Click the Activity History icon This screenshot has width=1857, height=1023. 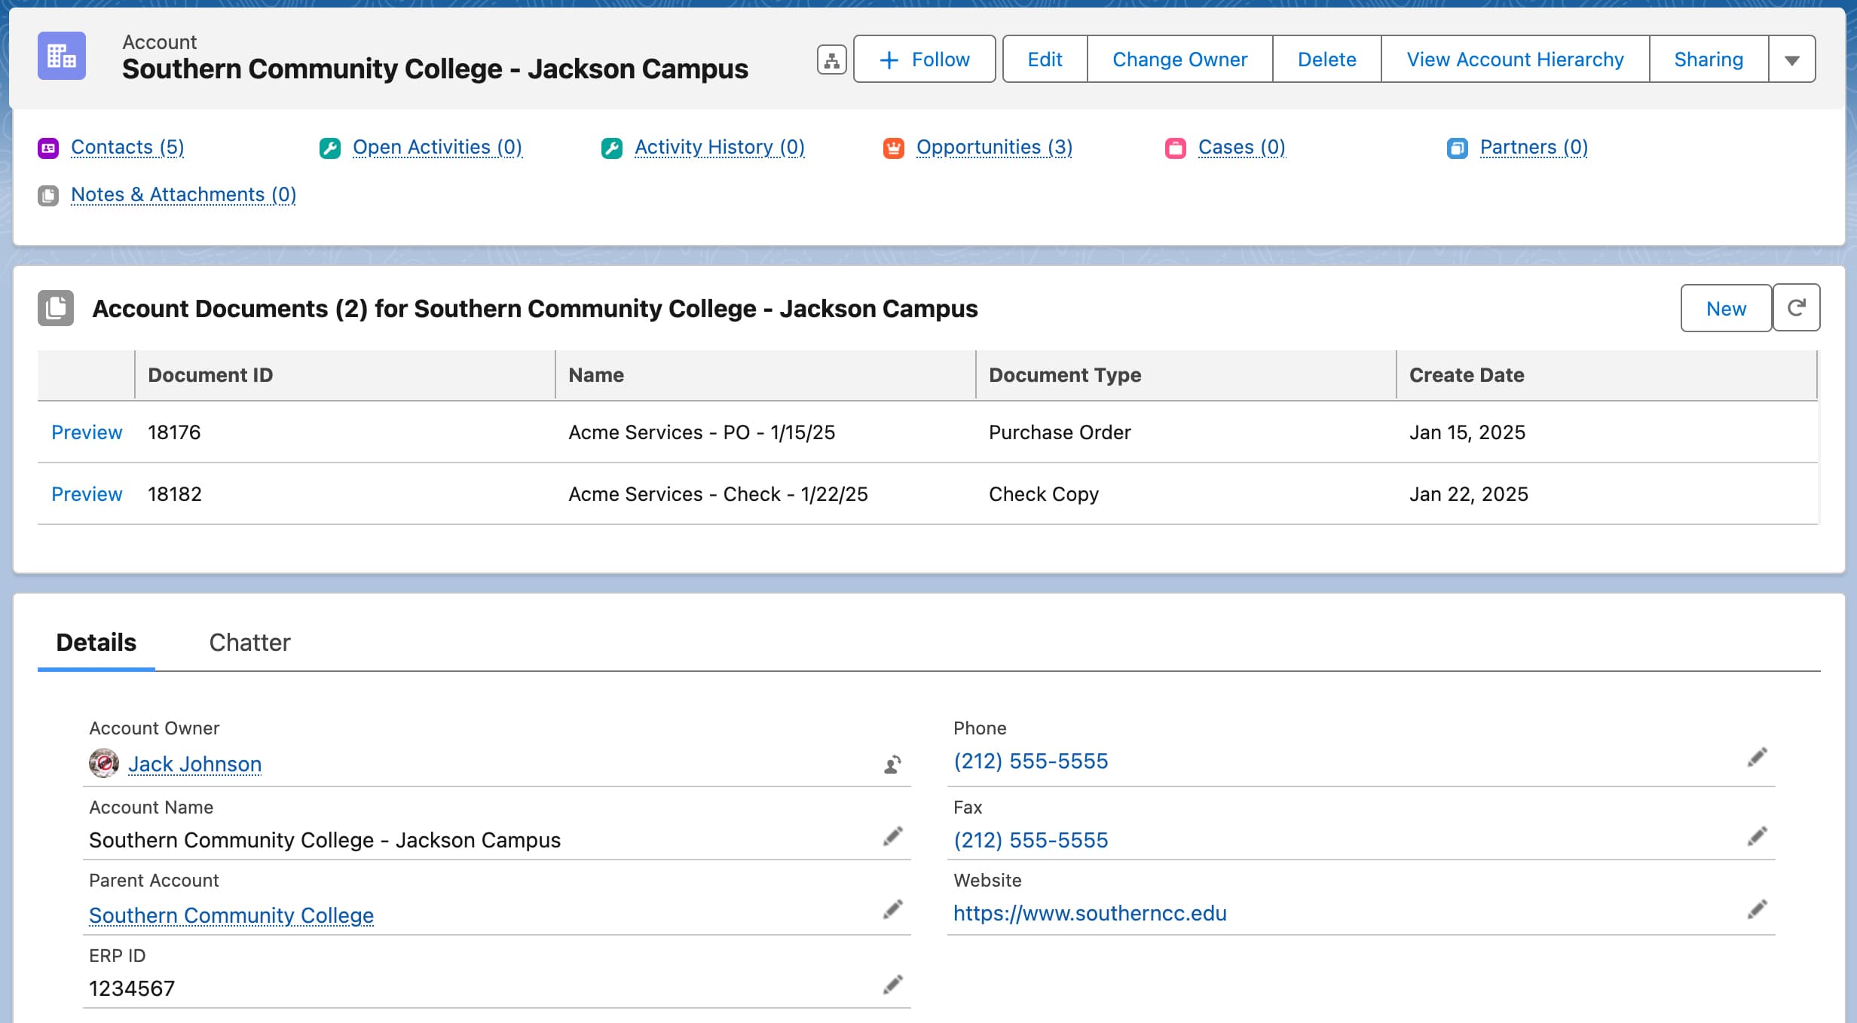(612, 148)
